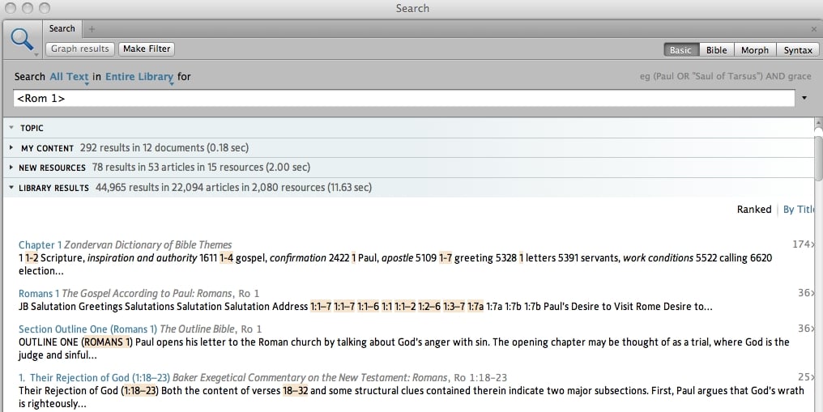Click the macOS window zoom button
This screenshot has height=412, width=823.
pos(45,8)
